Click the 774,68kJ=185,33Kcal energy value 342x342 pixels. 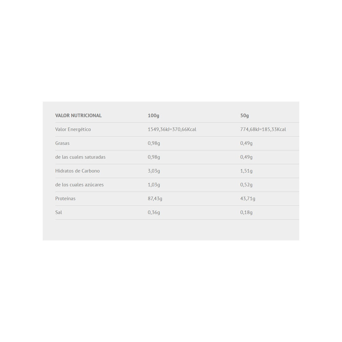tap(263, 129)
